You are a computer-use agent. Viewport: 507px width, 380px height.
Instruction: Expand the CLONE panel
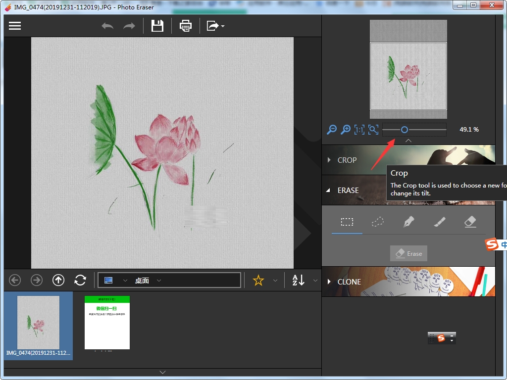(349, 282)
